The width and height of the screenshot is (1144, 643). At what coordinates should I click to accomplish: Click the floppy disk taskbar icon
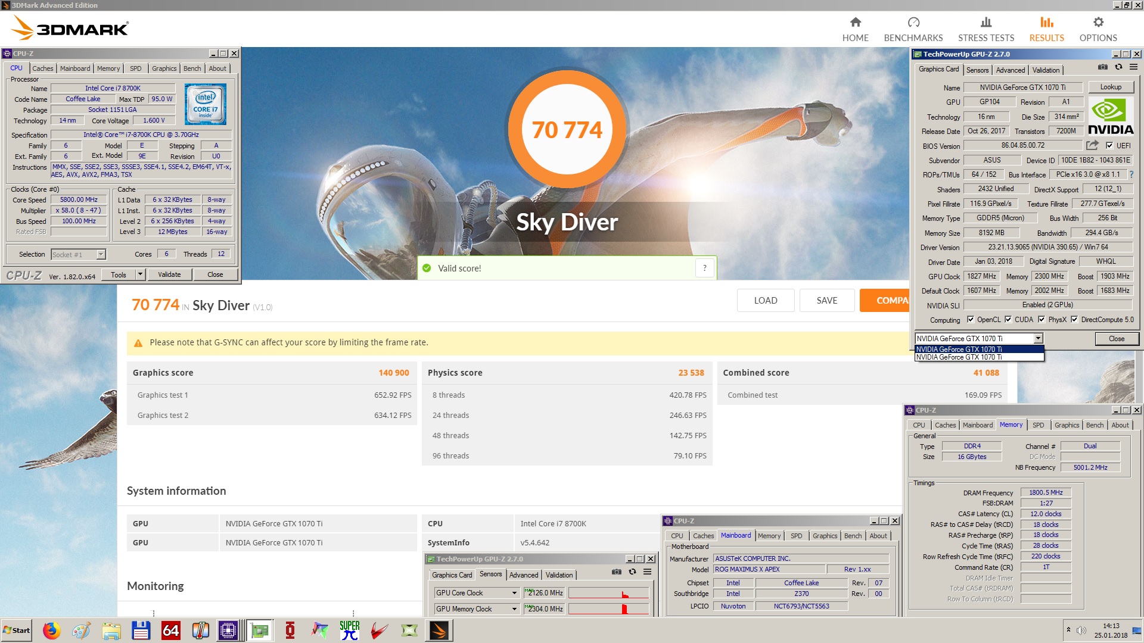(141, 630)
